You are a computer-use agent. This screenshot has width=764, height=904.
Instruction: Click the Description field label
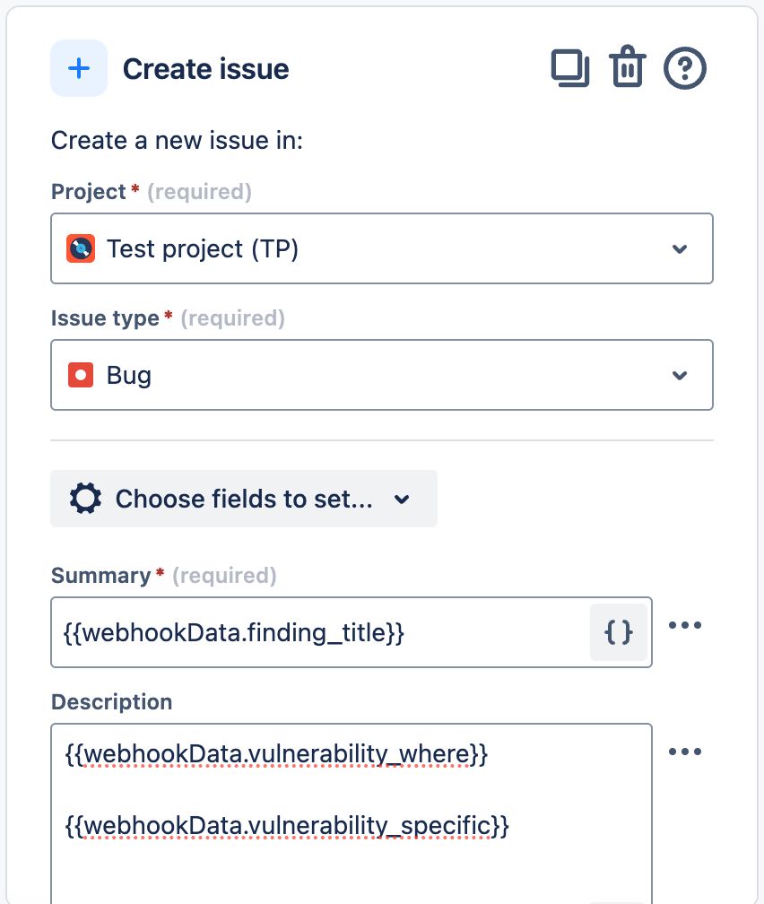coord(112,701)
